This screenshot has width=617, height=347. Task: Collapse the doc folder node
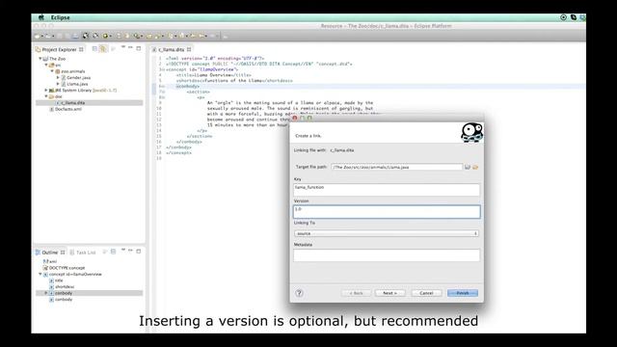click(46, 96)
